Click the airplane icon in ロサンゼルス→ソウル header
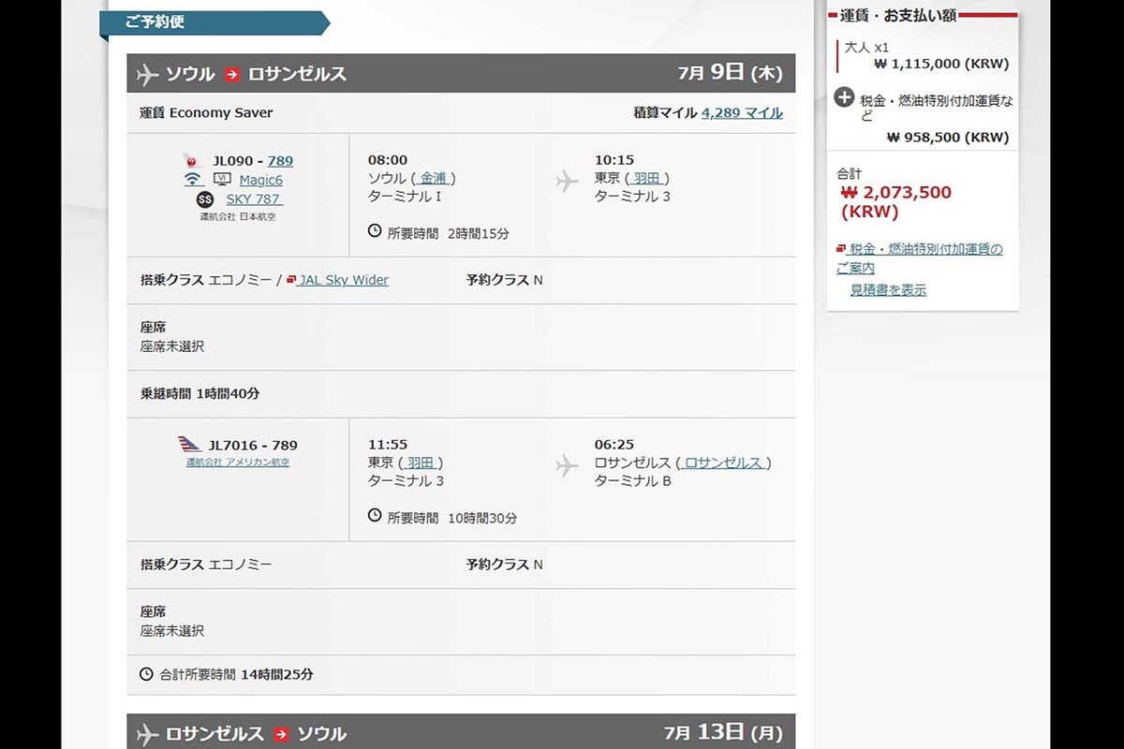The width and height of the screenshot is (1124, 749). pos(147,734)
